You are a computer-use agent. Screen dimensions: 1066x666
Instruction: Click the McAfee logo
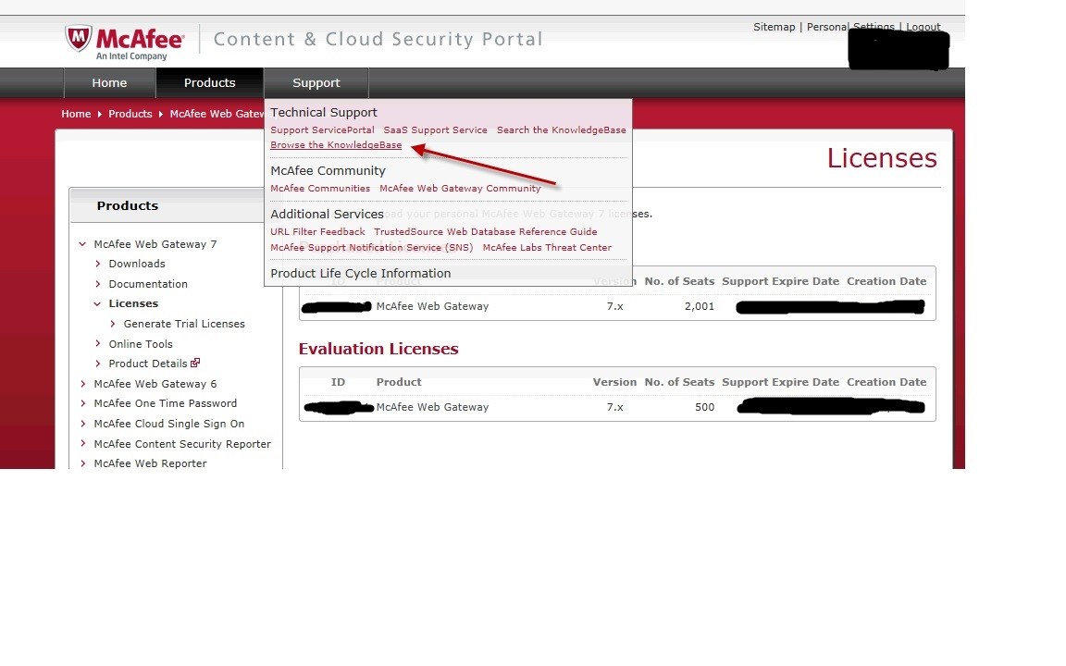[x=124, y=42]
